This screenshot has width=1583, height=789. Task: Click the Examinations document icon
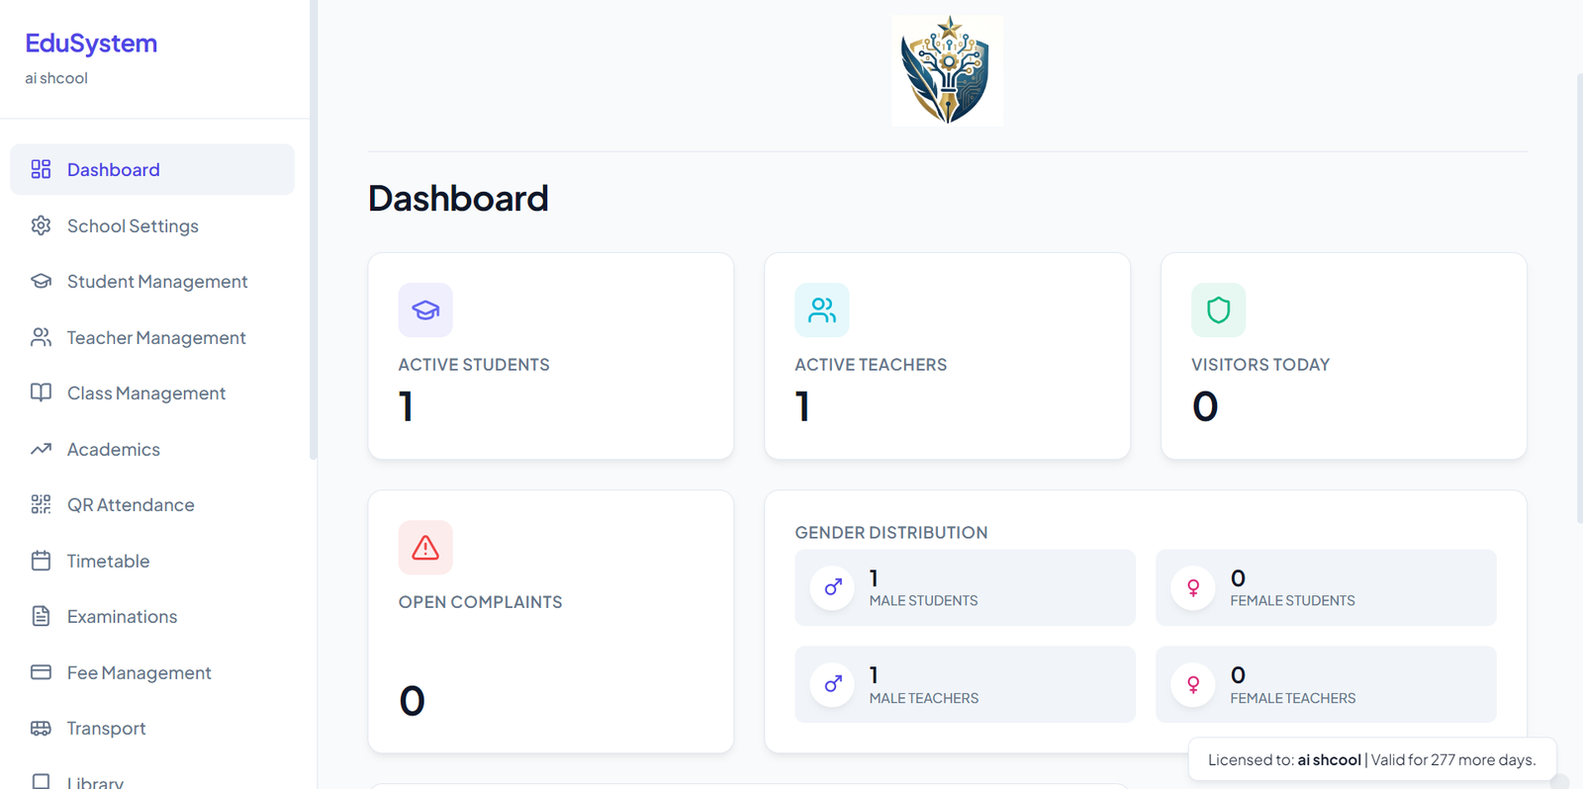pos(41,616)
